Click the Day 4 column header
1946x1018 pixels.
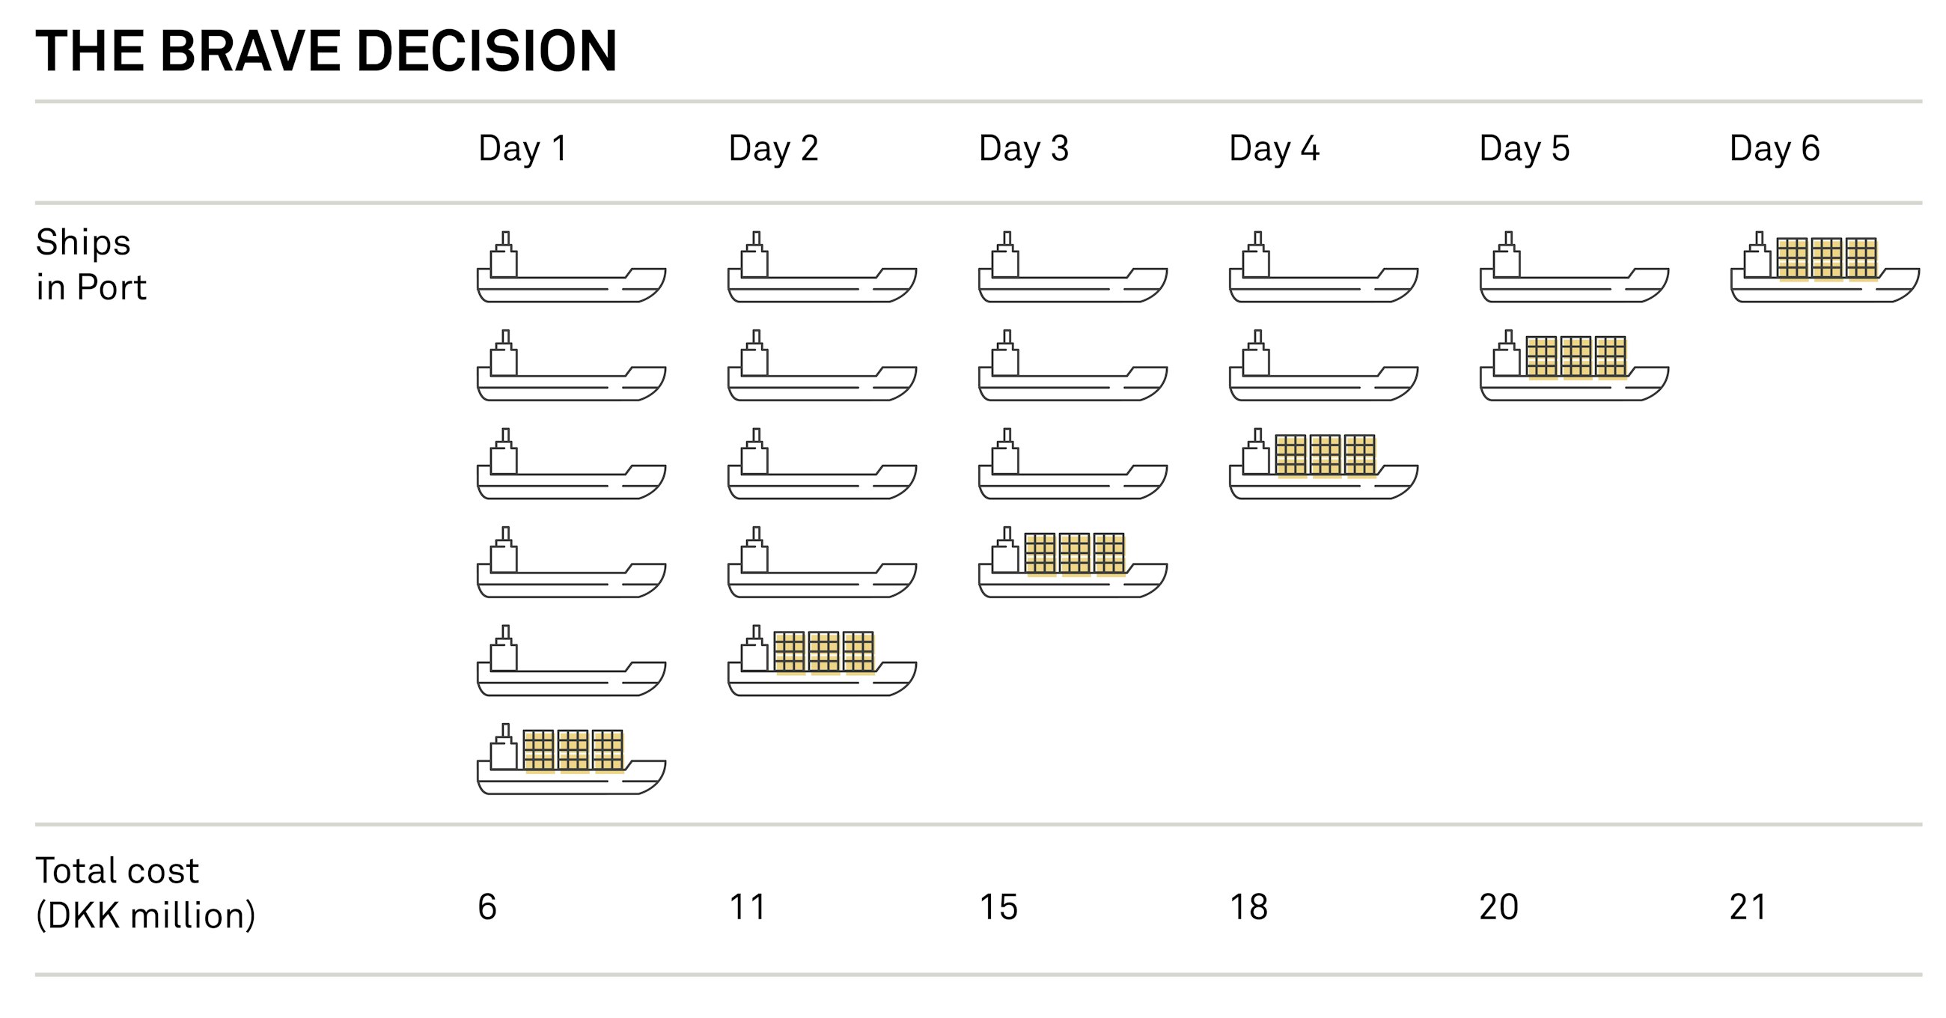click(1274, 148)
